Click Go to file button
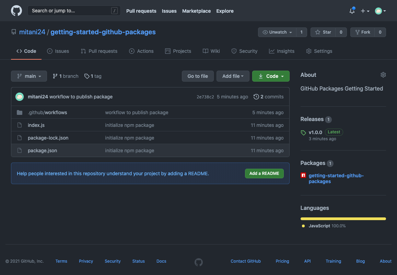This screenshot has width=397, height=275. [x=198, y=76]
